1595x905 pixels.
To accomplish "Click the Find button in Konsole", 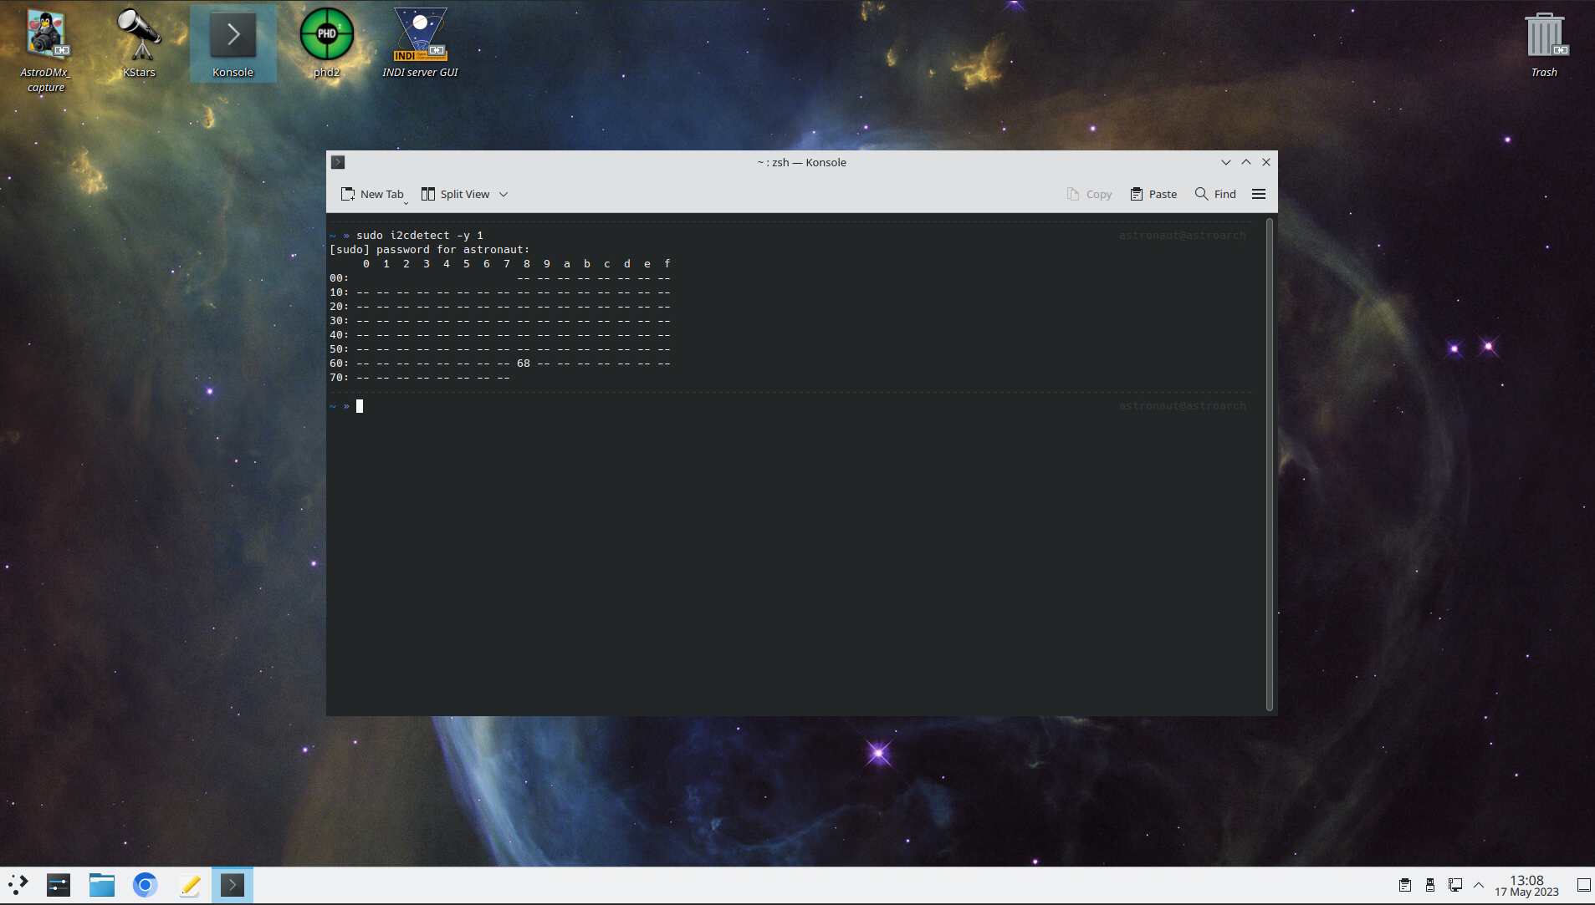I will coord(1215,193).
